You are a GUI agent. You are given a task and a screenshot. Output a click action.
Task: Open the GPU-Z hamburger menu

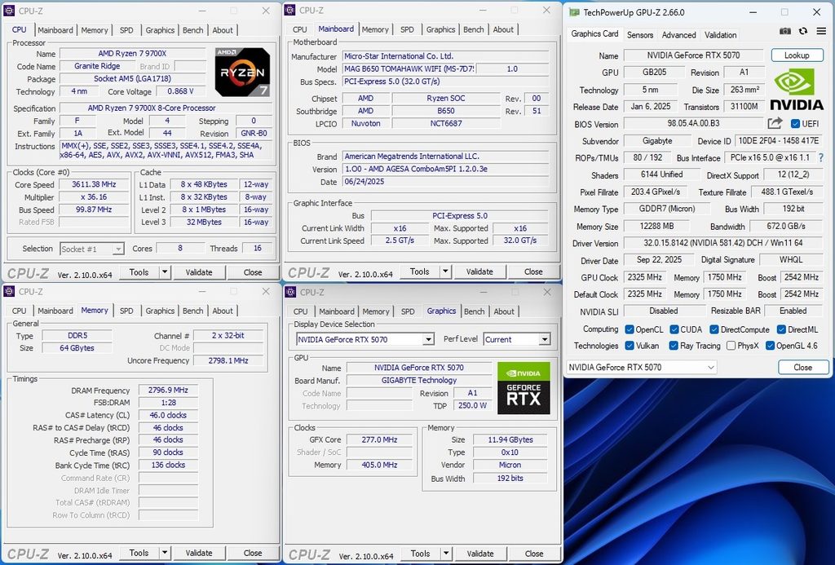pos(821,32)
